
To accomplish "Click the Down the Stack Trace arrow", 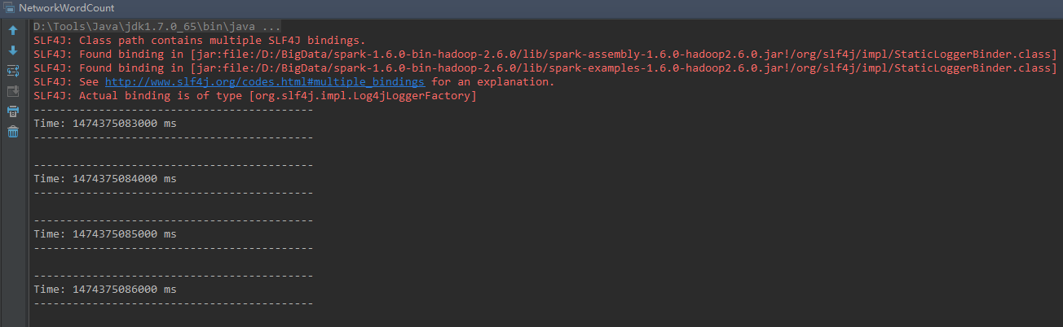I will pyautogui.click(x=13, y=50).
